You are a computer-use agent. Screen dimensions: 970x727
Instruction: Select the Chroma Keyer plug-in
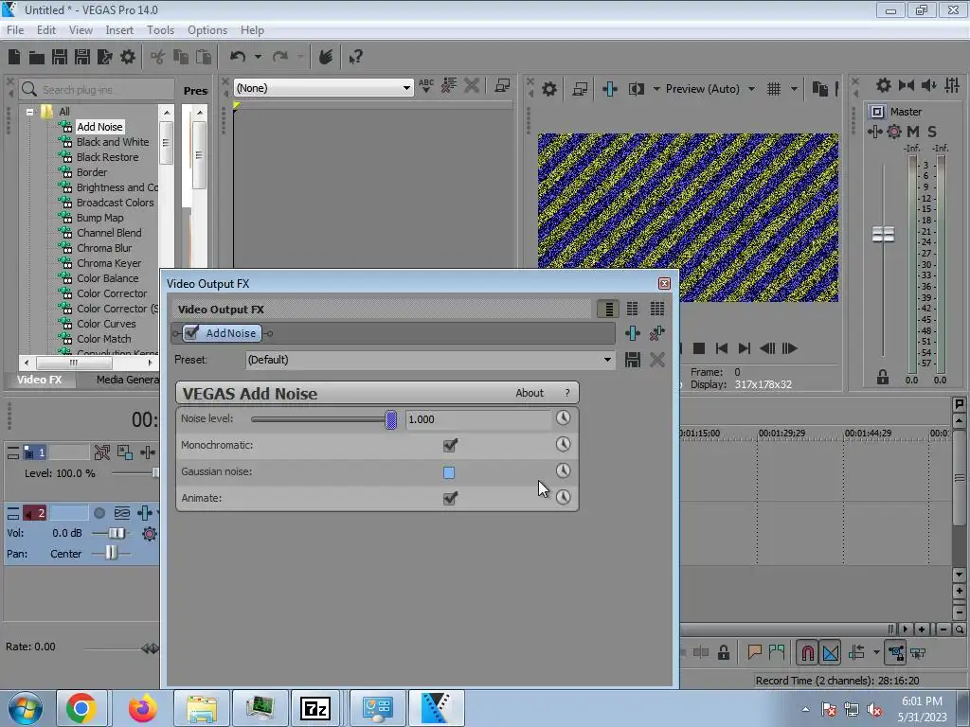pyautogui.click(x=109, y=263)
